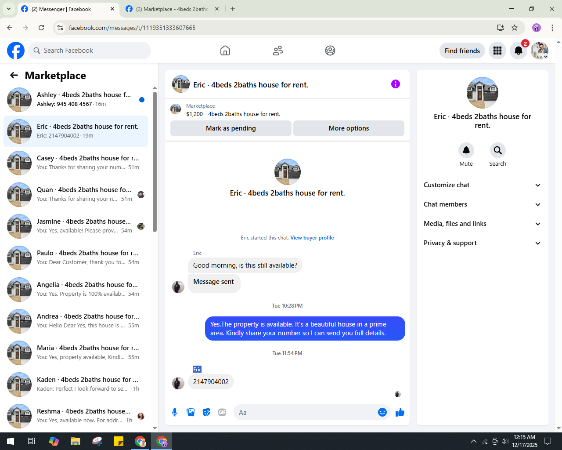This screenshot has height=450, width=562.
Task: Send a thumbs-up like
Action: pos(400,412)
